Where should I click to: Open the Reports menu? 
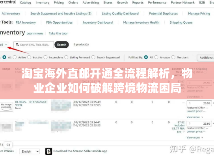138,2
